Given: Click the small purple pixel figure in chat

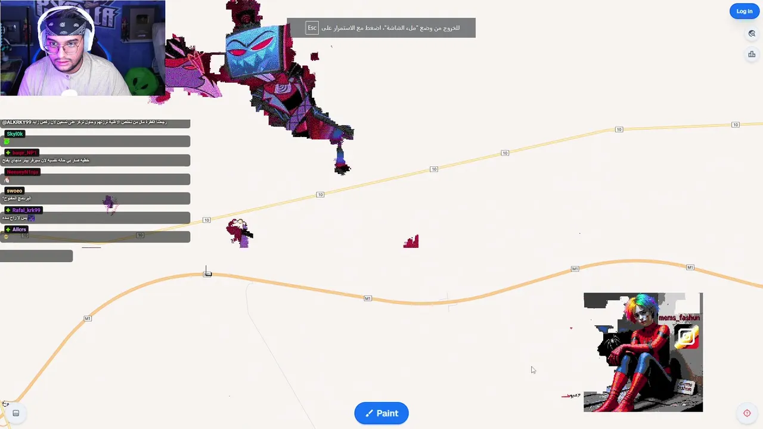Looking at the screenshot, I should [110, 204].
